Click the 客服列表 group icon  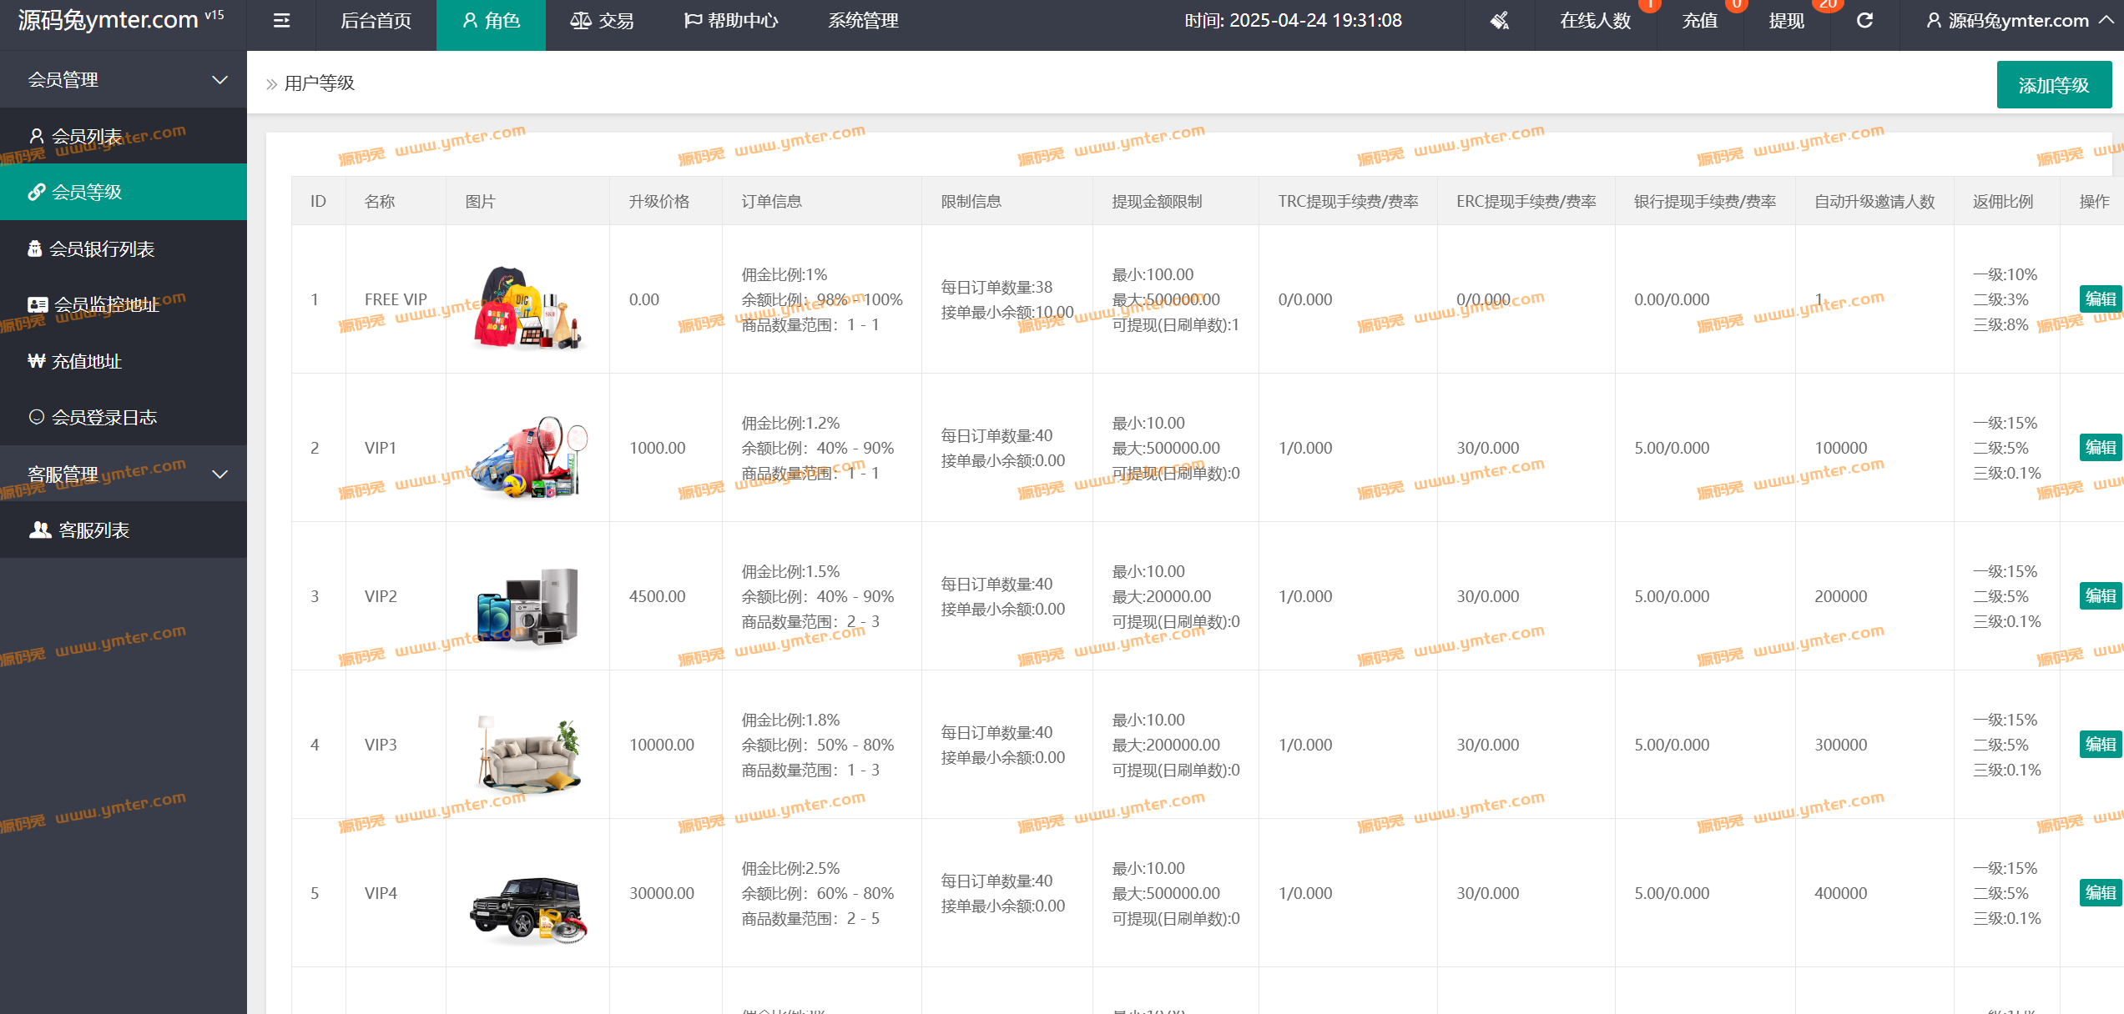click(x=40, y=530)
